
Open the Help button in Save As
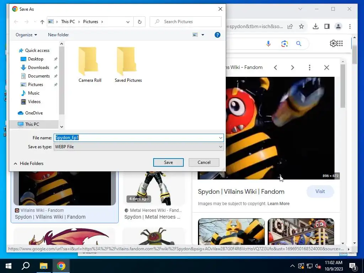click(218, 35)
